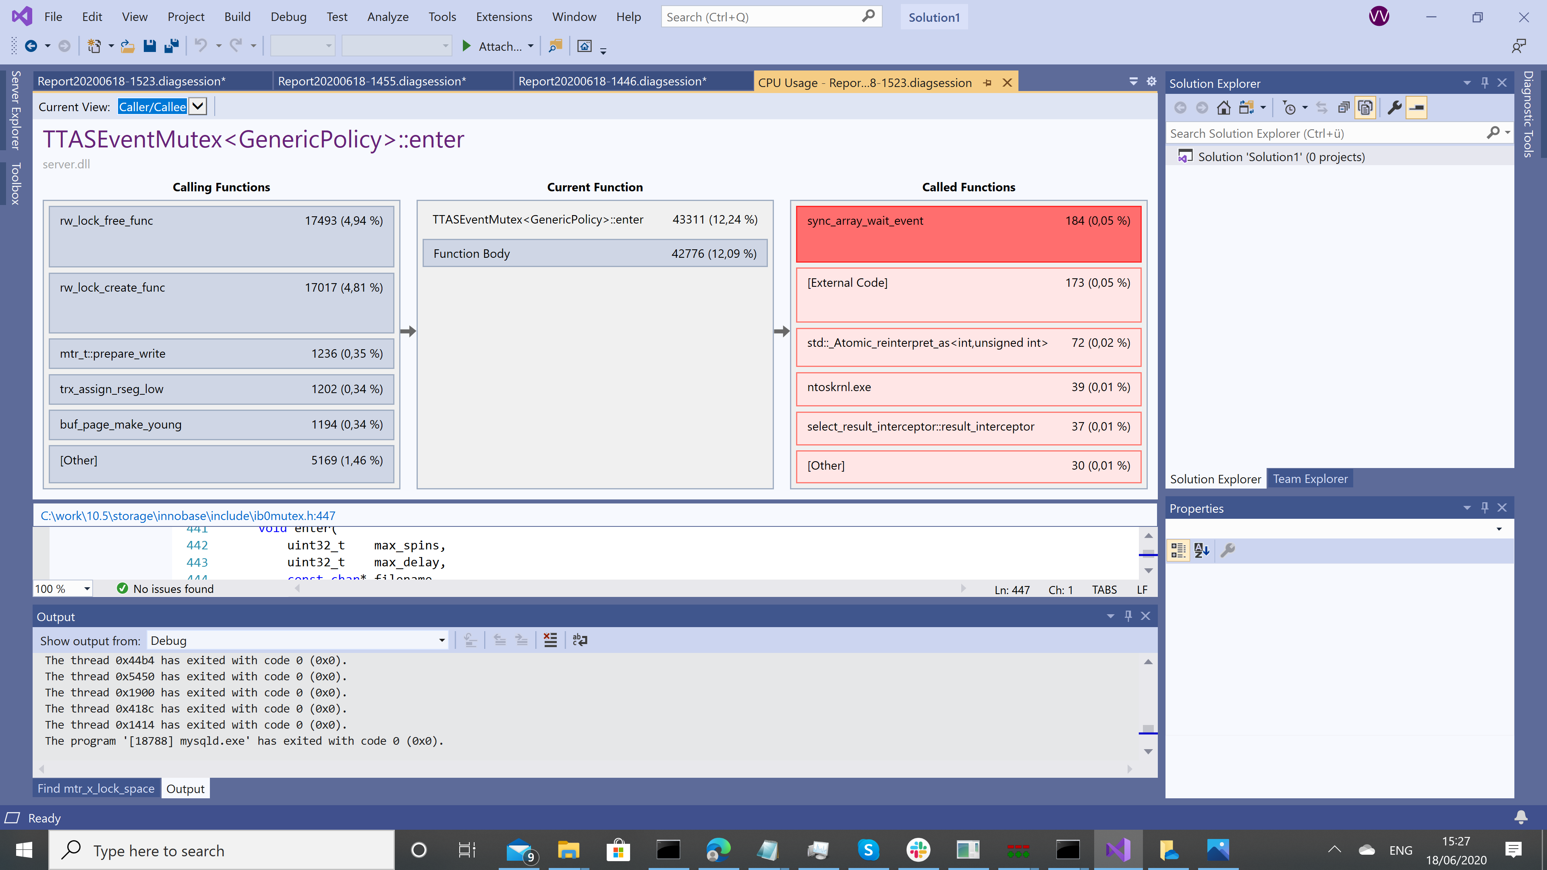
Task: Toggle word wrap in the Output pane
Action: pyautogui.click(x=580, y=640)
